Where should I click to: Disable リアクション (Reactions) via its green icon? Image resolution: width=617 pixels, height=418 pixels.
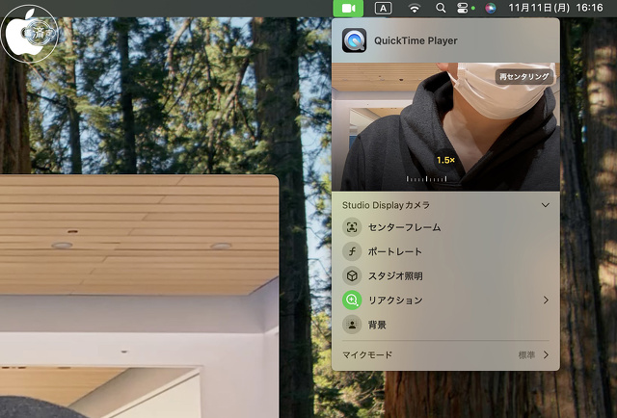point(352,300)
